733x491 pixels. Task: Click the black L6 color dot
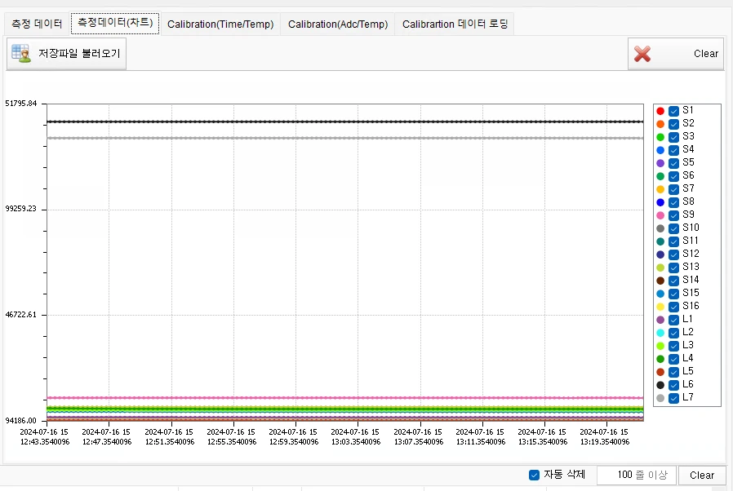pyautogui.click(x=660, y=386)
